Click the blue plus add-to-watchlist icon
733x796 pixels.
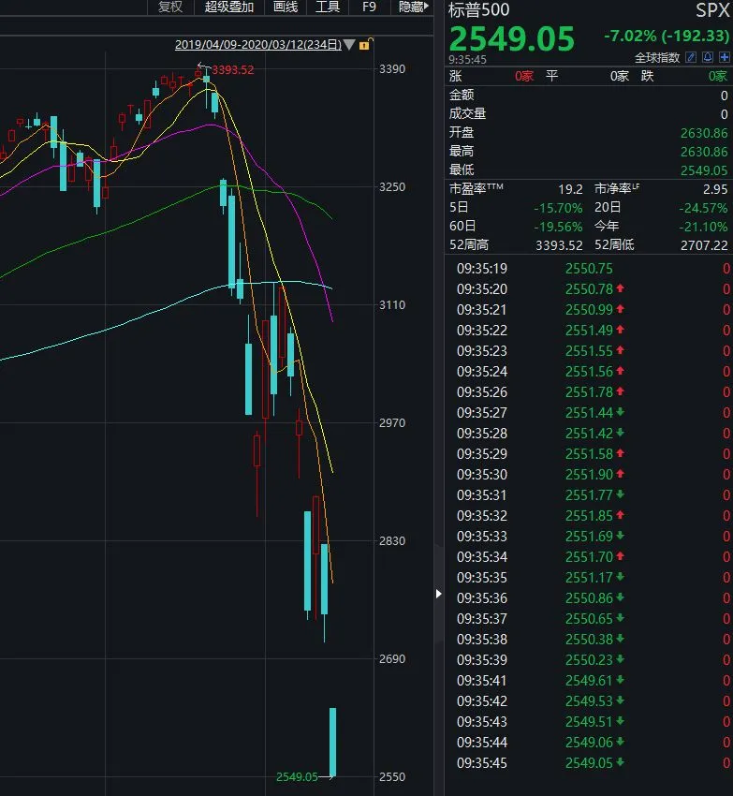tap(725, 57)
